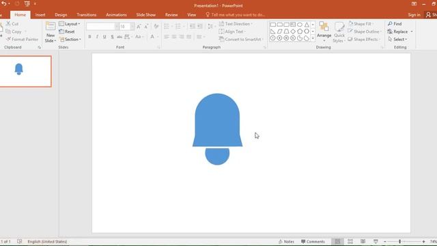Select the Diamond shape

coord(293,31)
